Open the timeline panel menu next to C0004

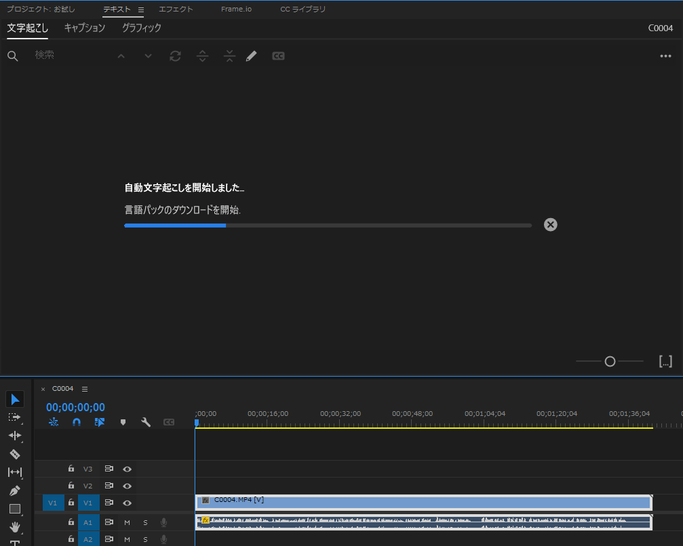click(84, 388)
